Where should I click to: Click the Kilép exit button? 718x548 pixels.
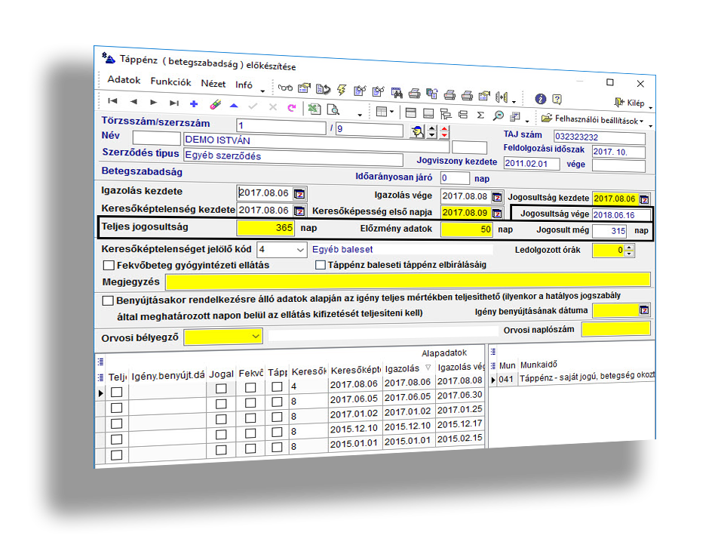click(629, 102)
